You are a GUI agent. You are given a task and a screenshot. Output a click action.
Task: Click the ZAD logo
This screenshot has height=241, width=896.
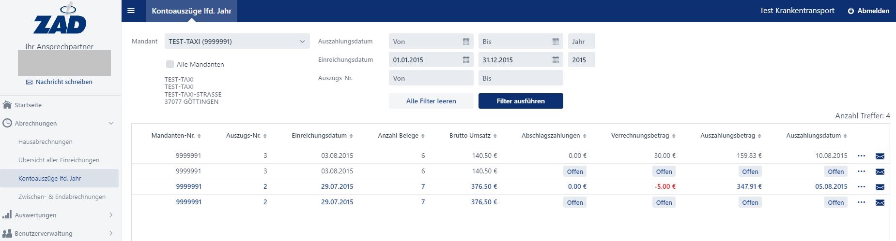(60, 20)
